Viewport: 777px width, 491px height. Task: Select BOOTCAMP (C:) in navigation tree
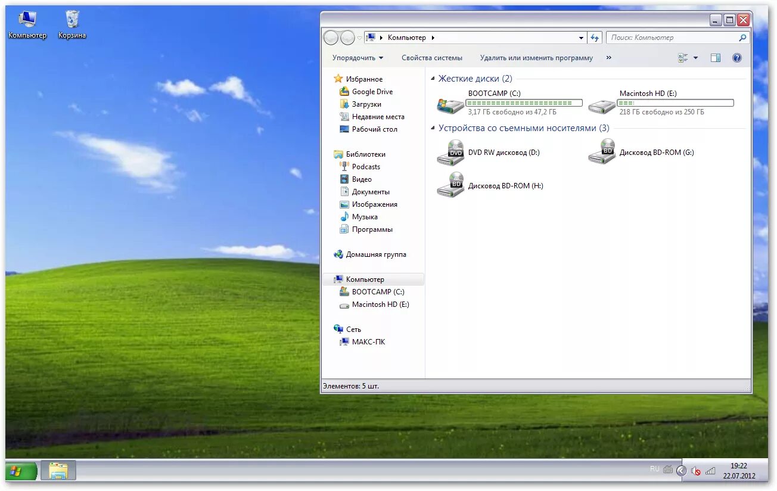tap(372, 292)
